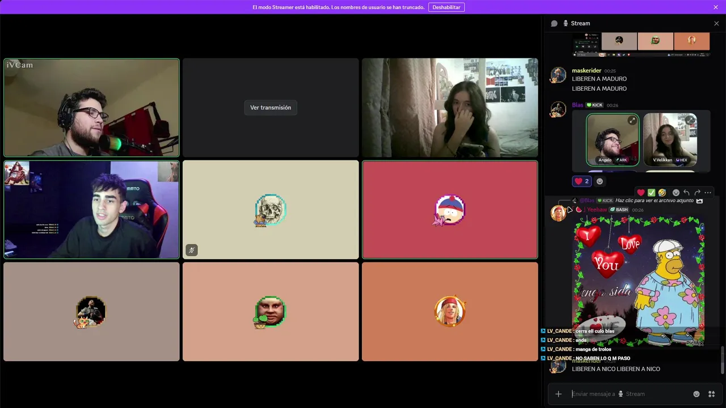Reply to message via hover toolbar arrow
This screenshot has height=408, width=726.
pyautogui.click(x=686, y=193)
